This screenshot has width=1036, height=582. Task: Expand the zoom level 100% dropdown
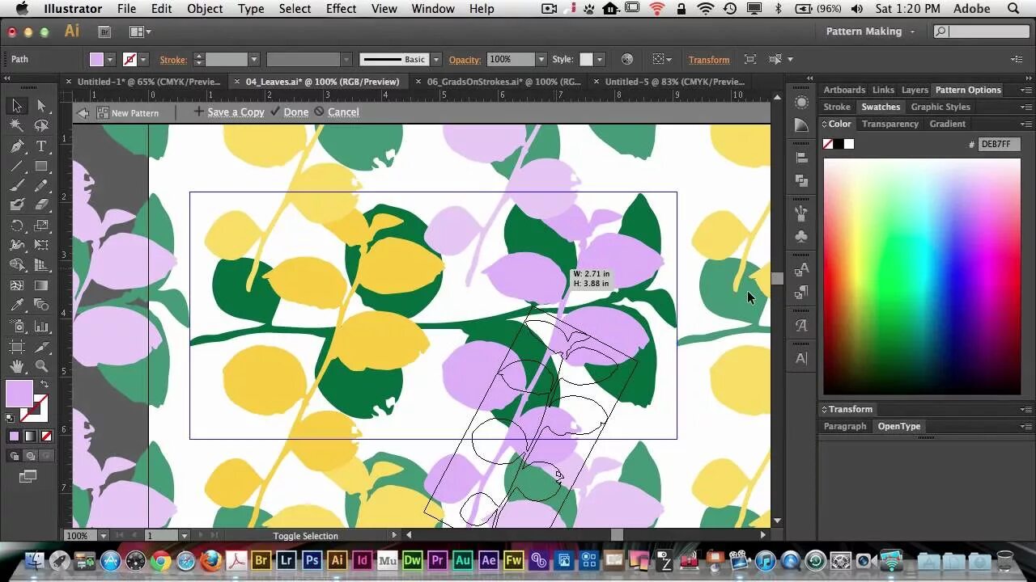pos(103,535)
